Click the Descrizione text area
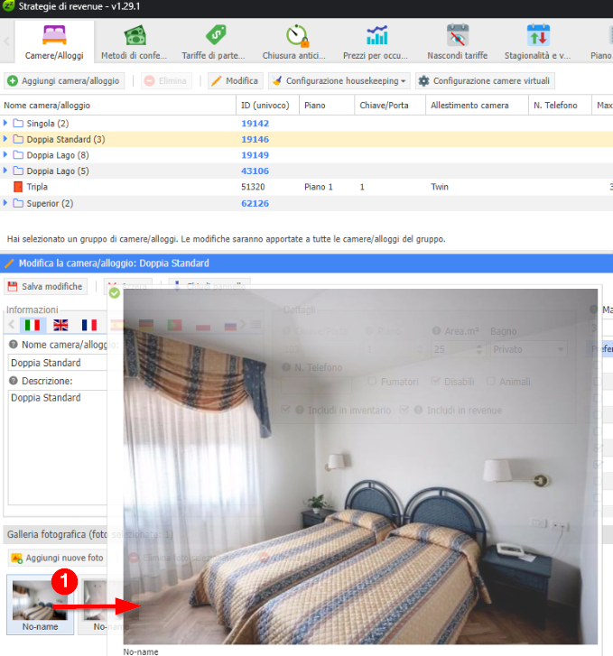Screen dimensions: 613x656 pyautogui.click(x=58, y=448)
